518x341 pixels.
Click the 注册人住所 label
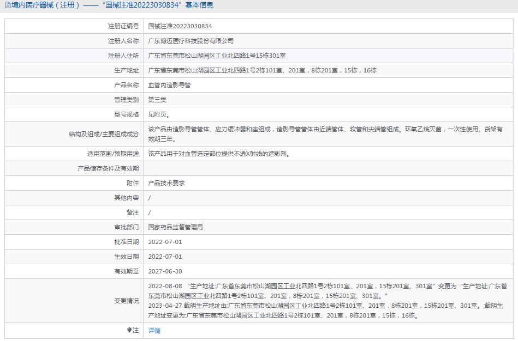pyautogui.click(x=123, y=56)
